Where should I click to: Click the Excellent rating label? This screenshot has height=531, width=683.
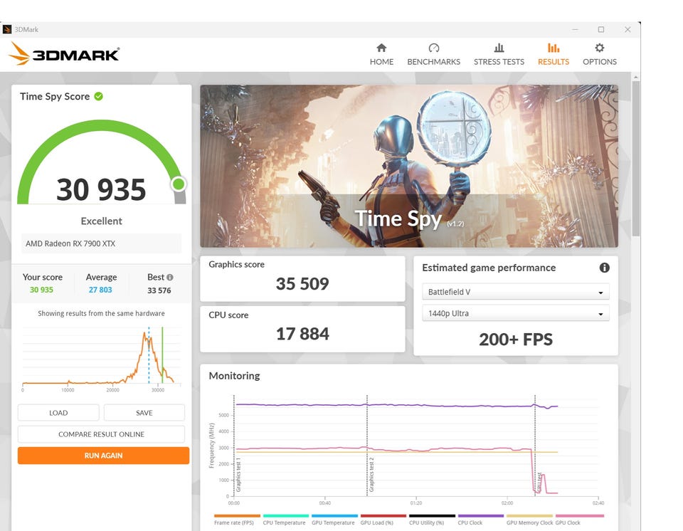pos(101,221)
